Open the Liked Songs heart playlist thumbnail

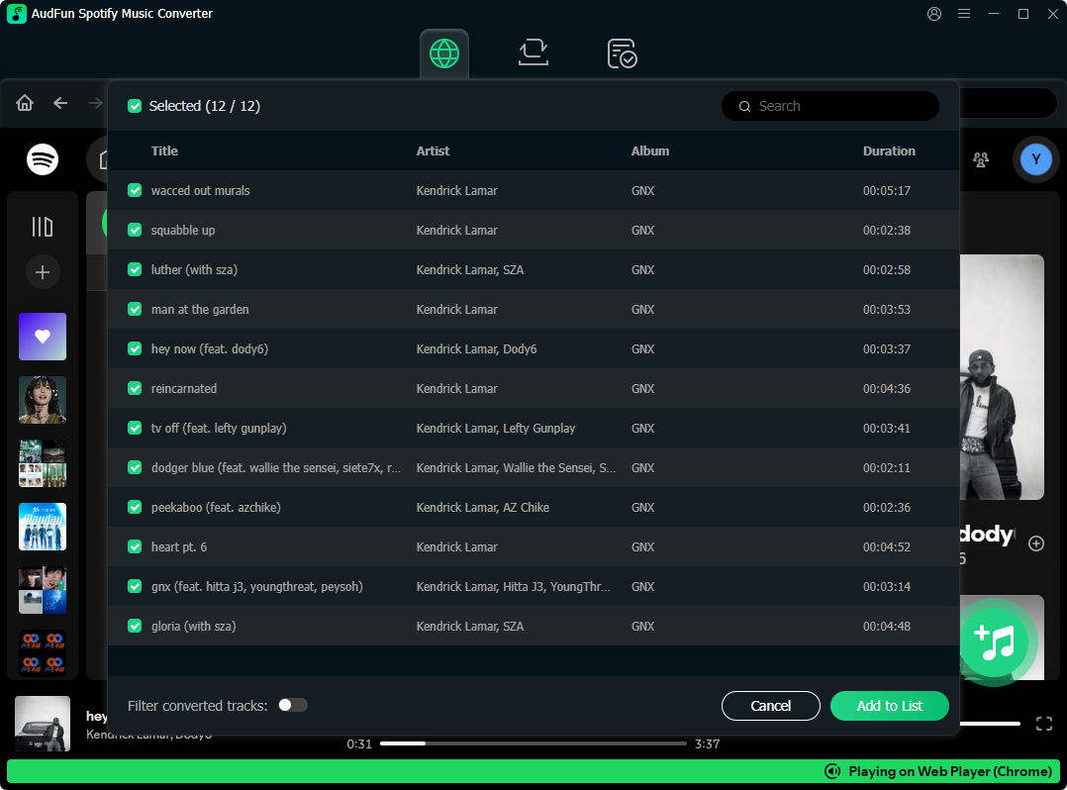[43, 337]
